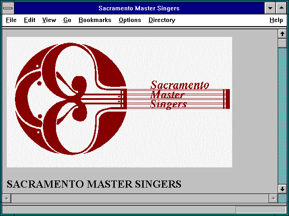Click the Sacramento Master Singers logo image
Image resolution: width=289 pixels, height=216 pixels.
pyautogui.click(x=119, y=102)
